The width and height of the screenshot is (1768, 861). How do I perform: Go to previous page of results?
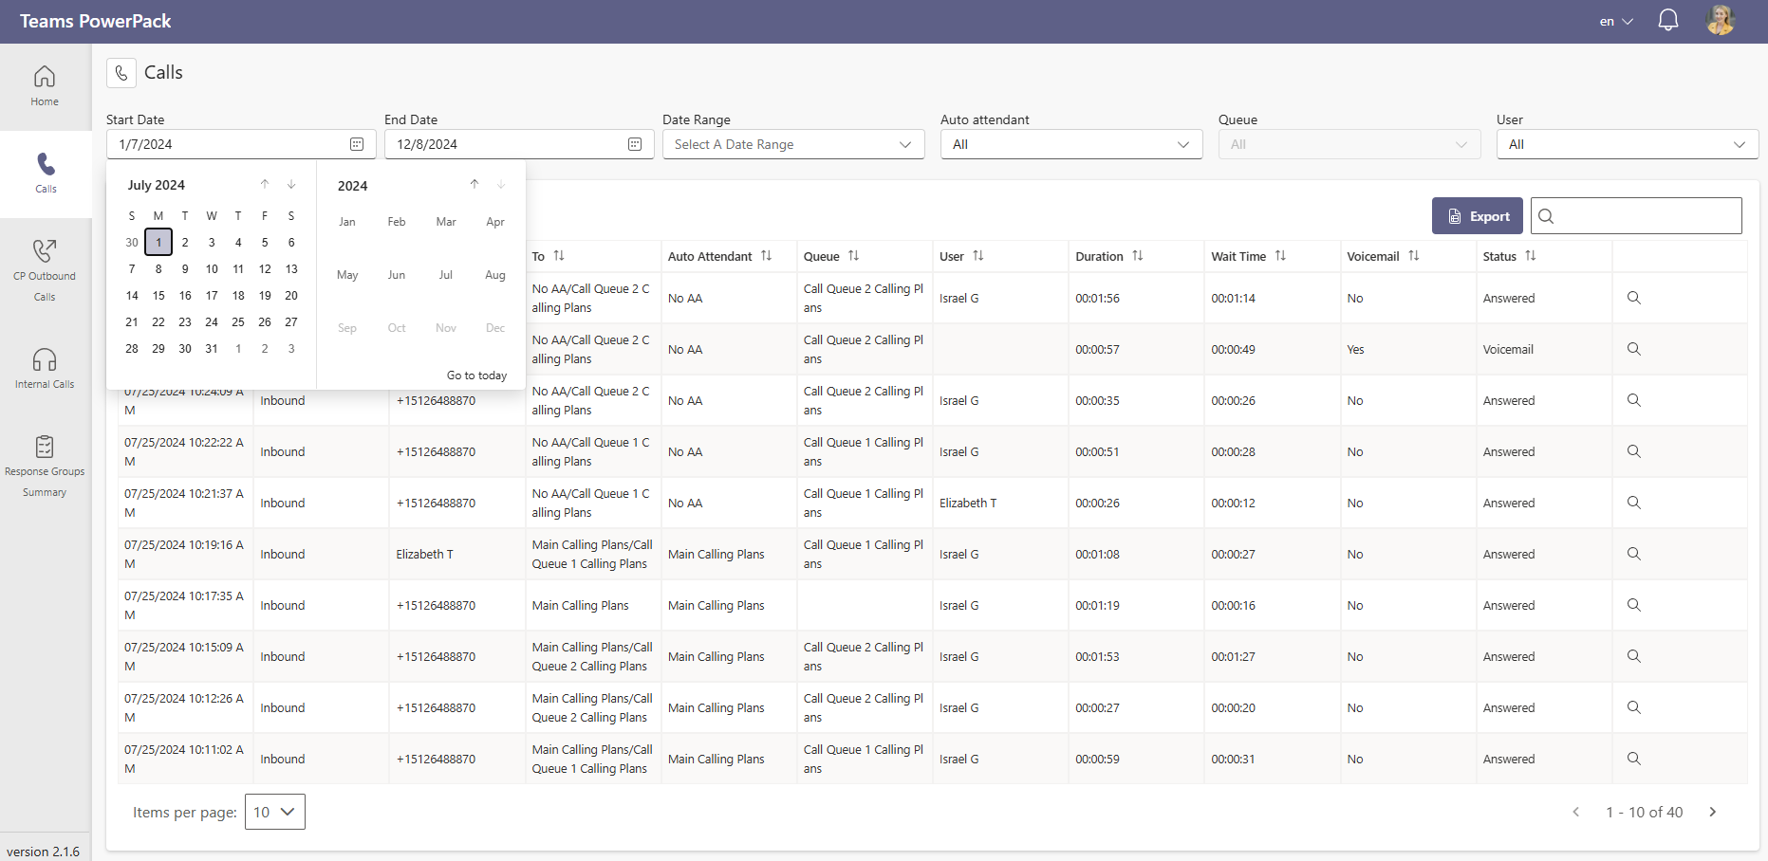tap(1576, 812)
